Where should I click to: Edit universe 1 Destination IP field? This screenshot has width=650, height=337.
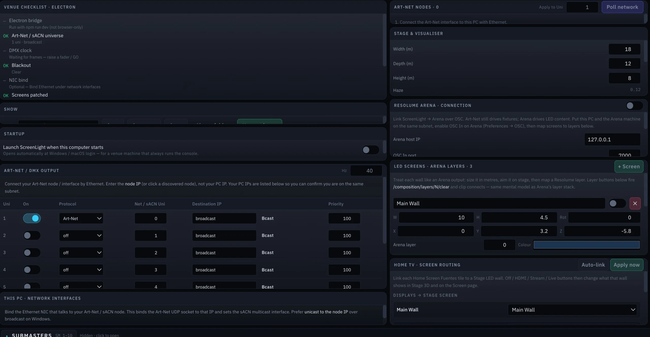click(224, 218)
